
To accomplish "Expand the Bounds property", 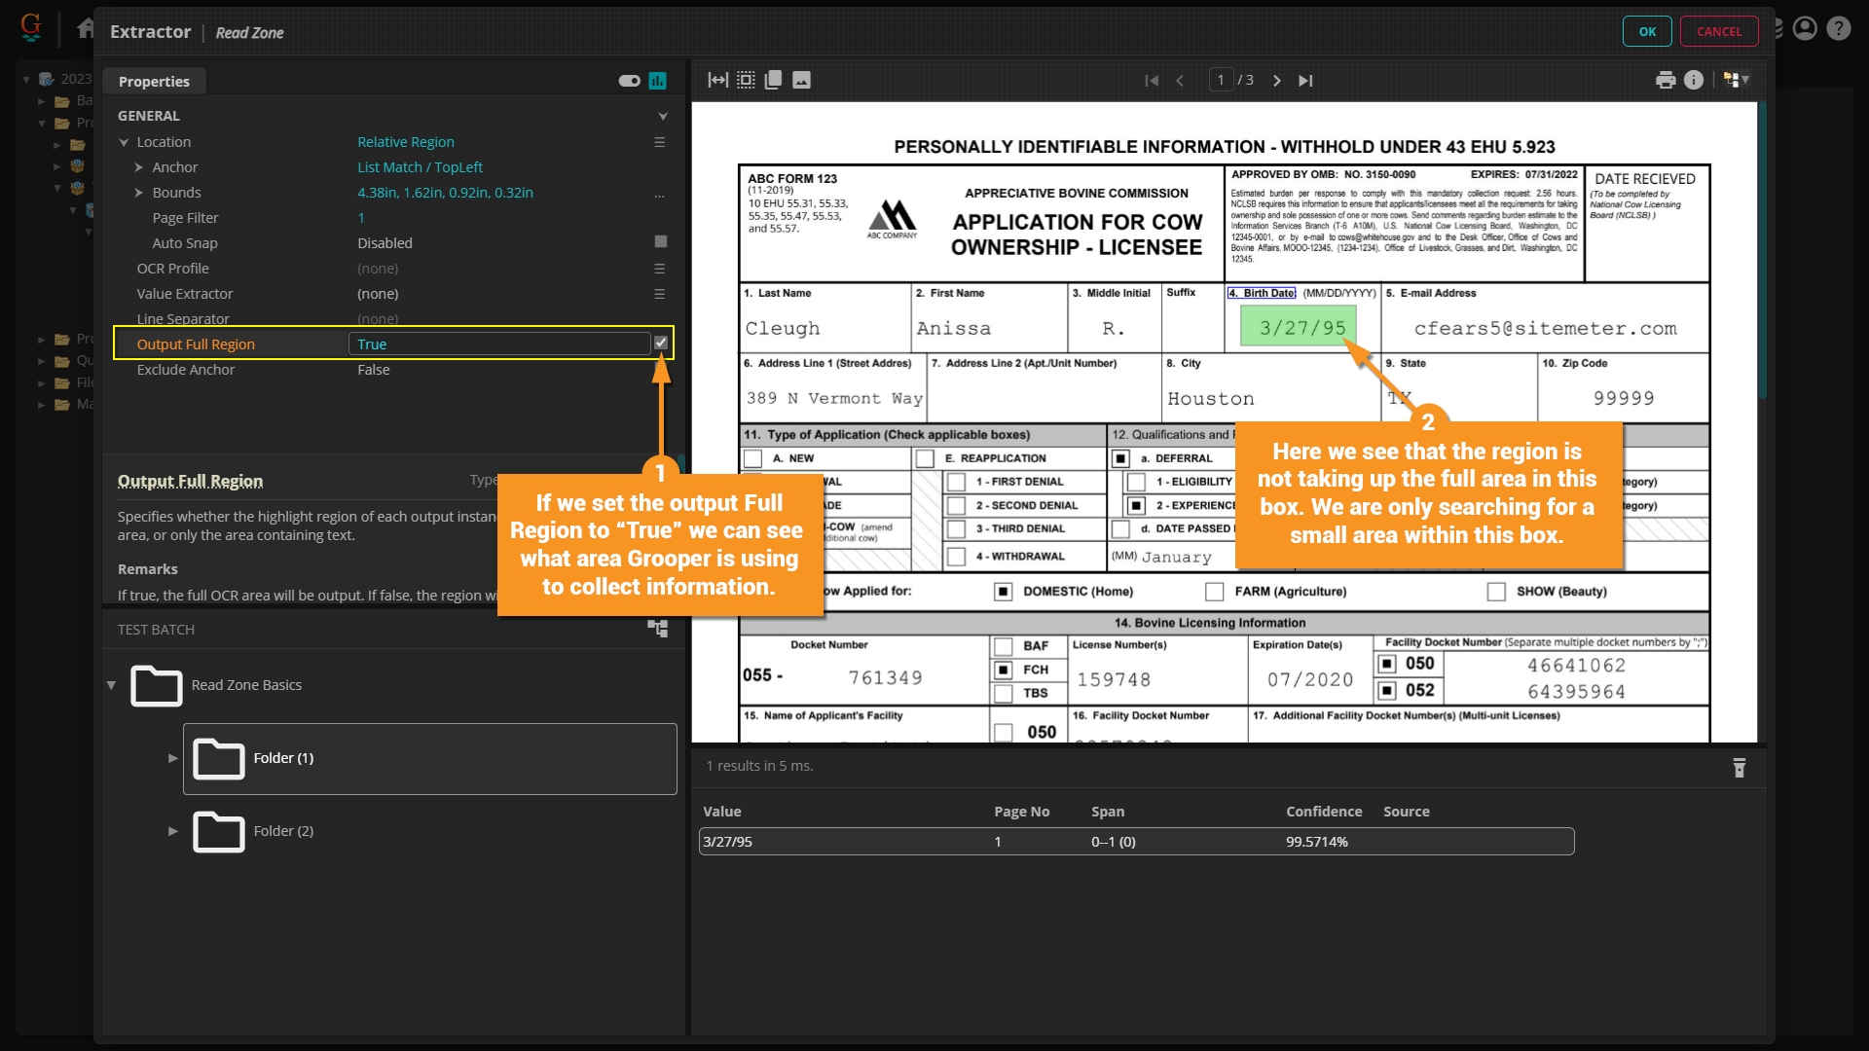I will pos(138,193).
